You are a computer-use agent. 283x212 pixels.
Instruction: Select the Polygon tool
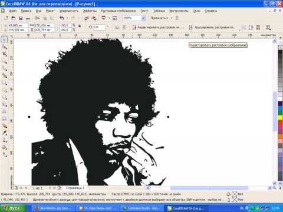(4, 97)
